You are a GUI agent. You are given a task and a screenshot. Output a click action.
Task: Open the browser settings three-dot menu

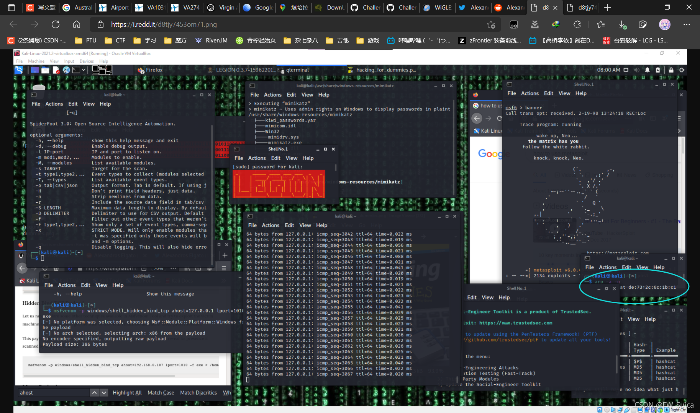tap(687, 24)
